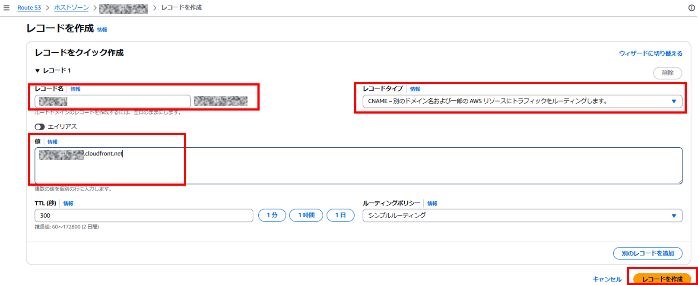
Task: Collapse the レコード 1 section triangle
Action: 38,70
